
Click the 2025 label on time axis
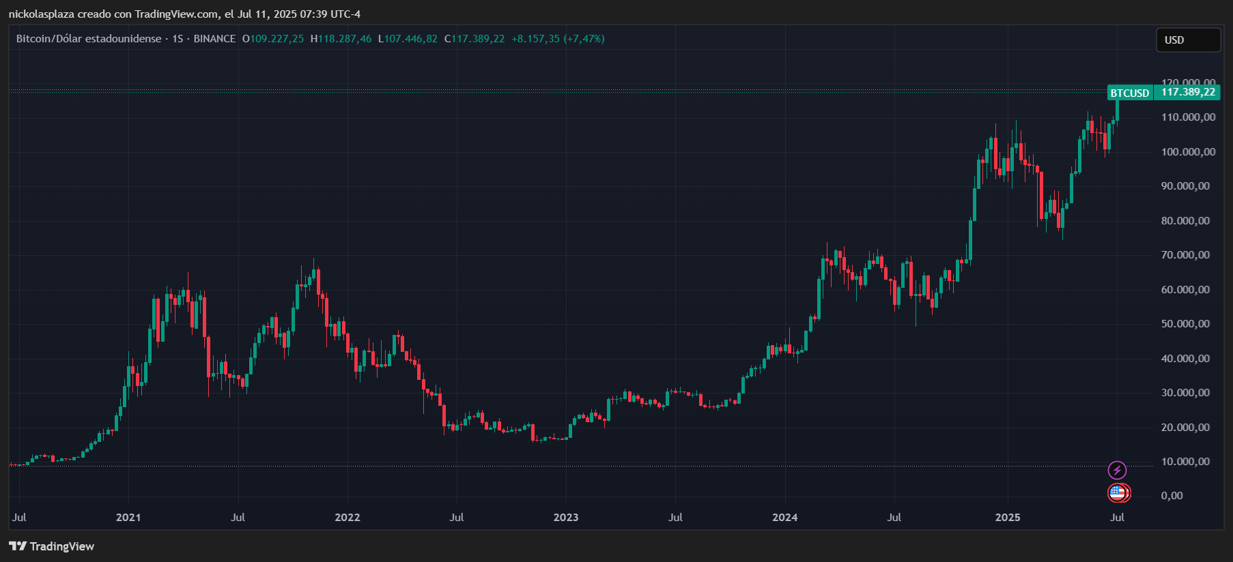[1008, 518]
